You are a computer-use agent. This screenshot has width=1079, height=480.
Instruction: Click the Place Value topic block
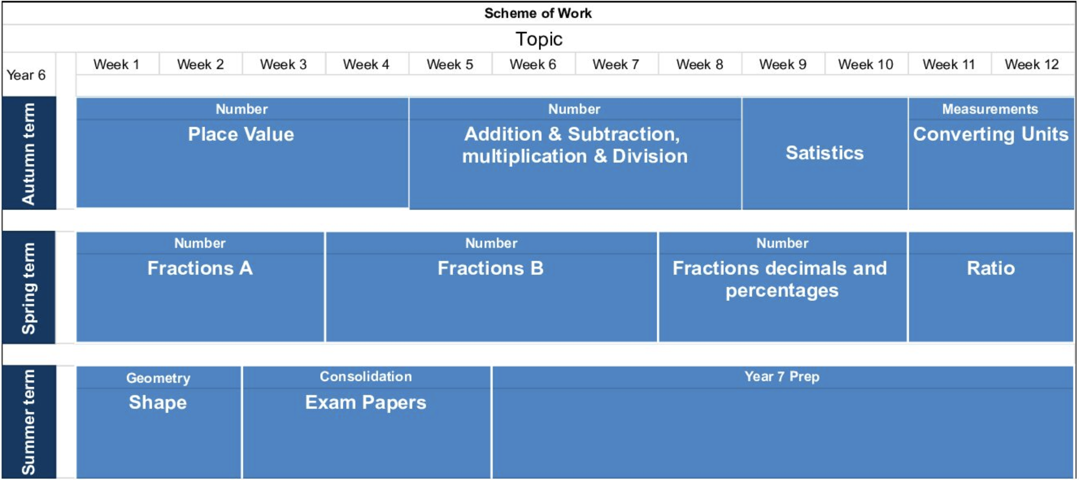[x=241, y=135]
